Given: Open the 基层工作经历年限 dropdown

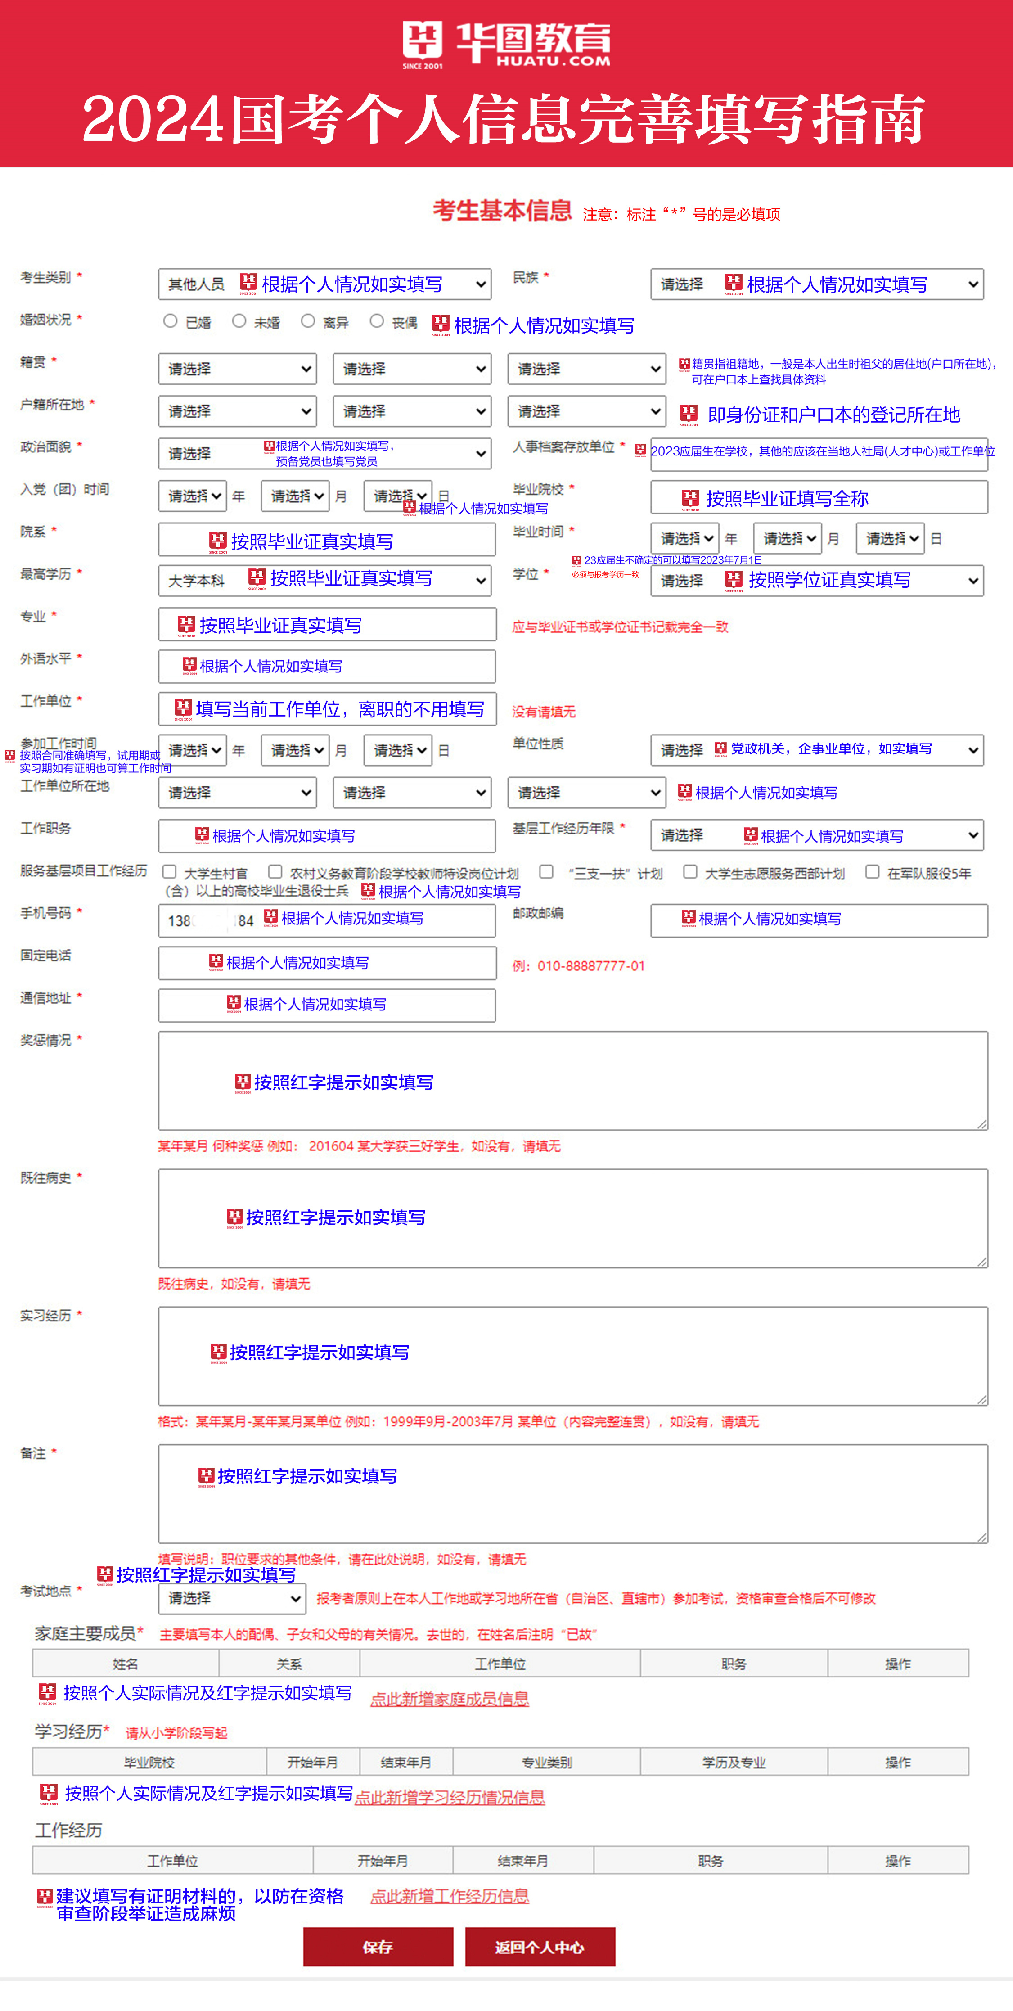Looking at the screenshot, I should (817, 835).
